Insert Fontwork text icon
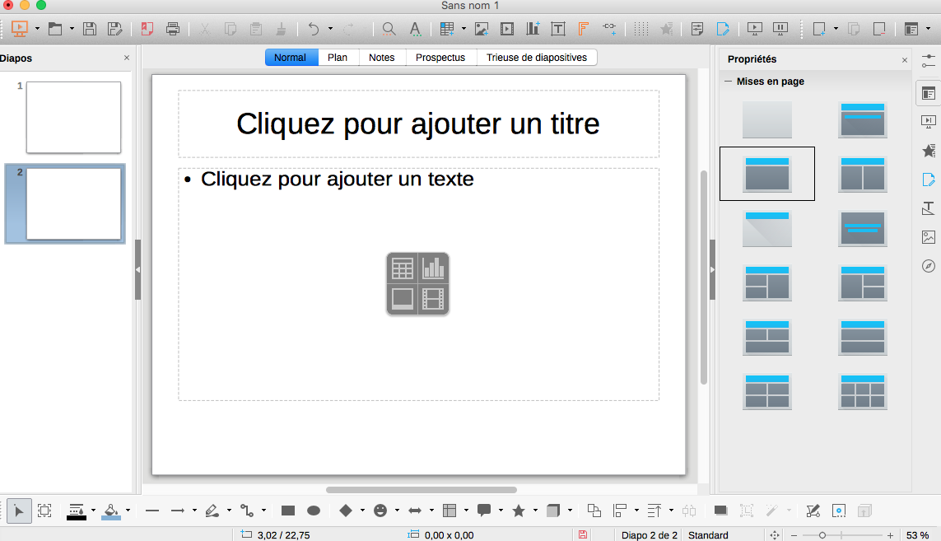Image resolution: width=941 pixels, height=541 pixels. 583,28
